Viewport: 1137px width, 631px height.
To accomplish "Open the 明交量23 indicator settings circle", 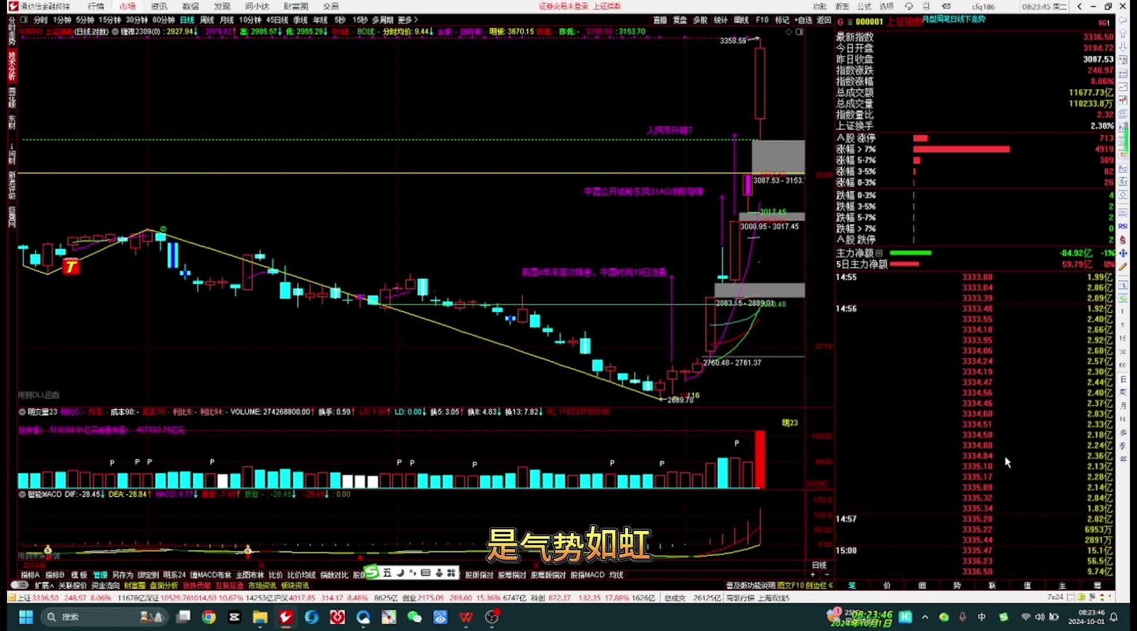I will [x=22, y=412].
